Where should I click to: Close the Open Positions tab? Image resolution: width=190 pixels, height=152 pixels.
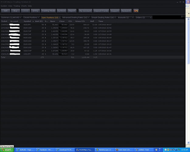pyautogui.click(x=59, y=18)
